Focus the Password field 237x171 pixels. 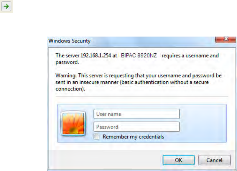coord(137,127)
